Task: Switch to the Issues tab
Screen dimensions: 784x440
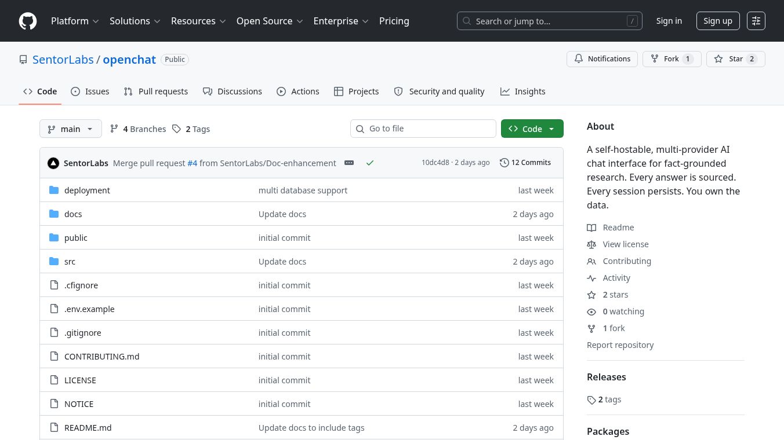Action: coord(90,91)
